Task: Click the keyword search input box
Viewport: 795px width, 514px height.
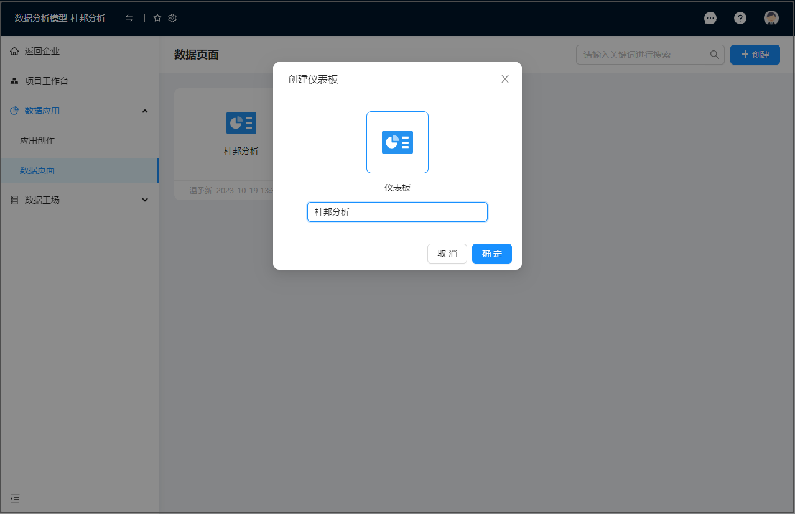Action: pos(640,55)
